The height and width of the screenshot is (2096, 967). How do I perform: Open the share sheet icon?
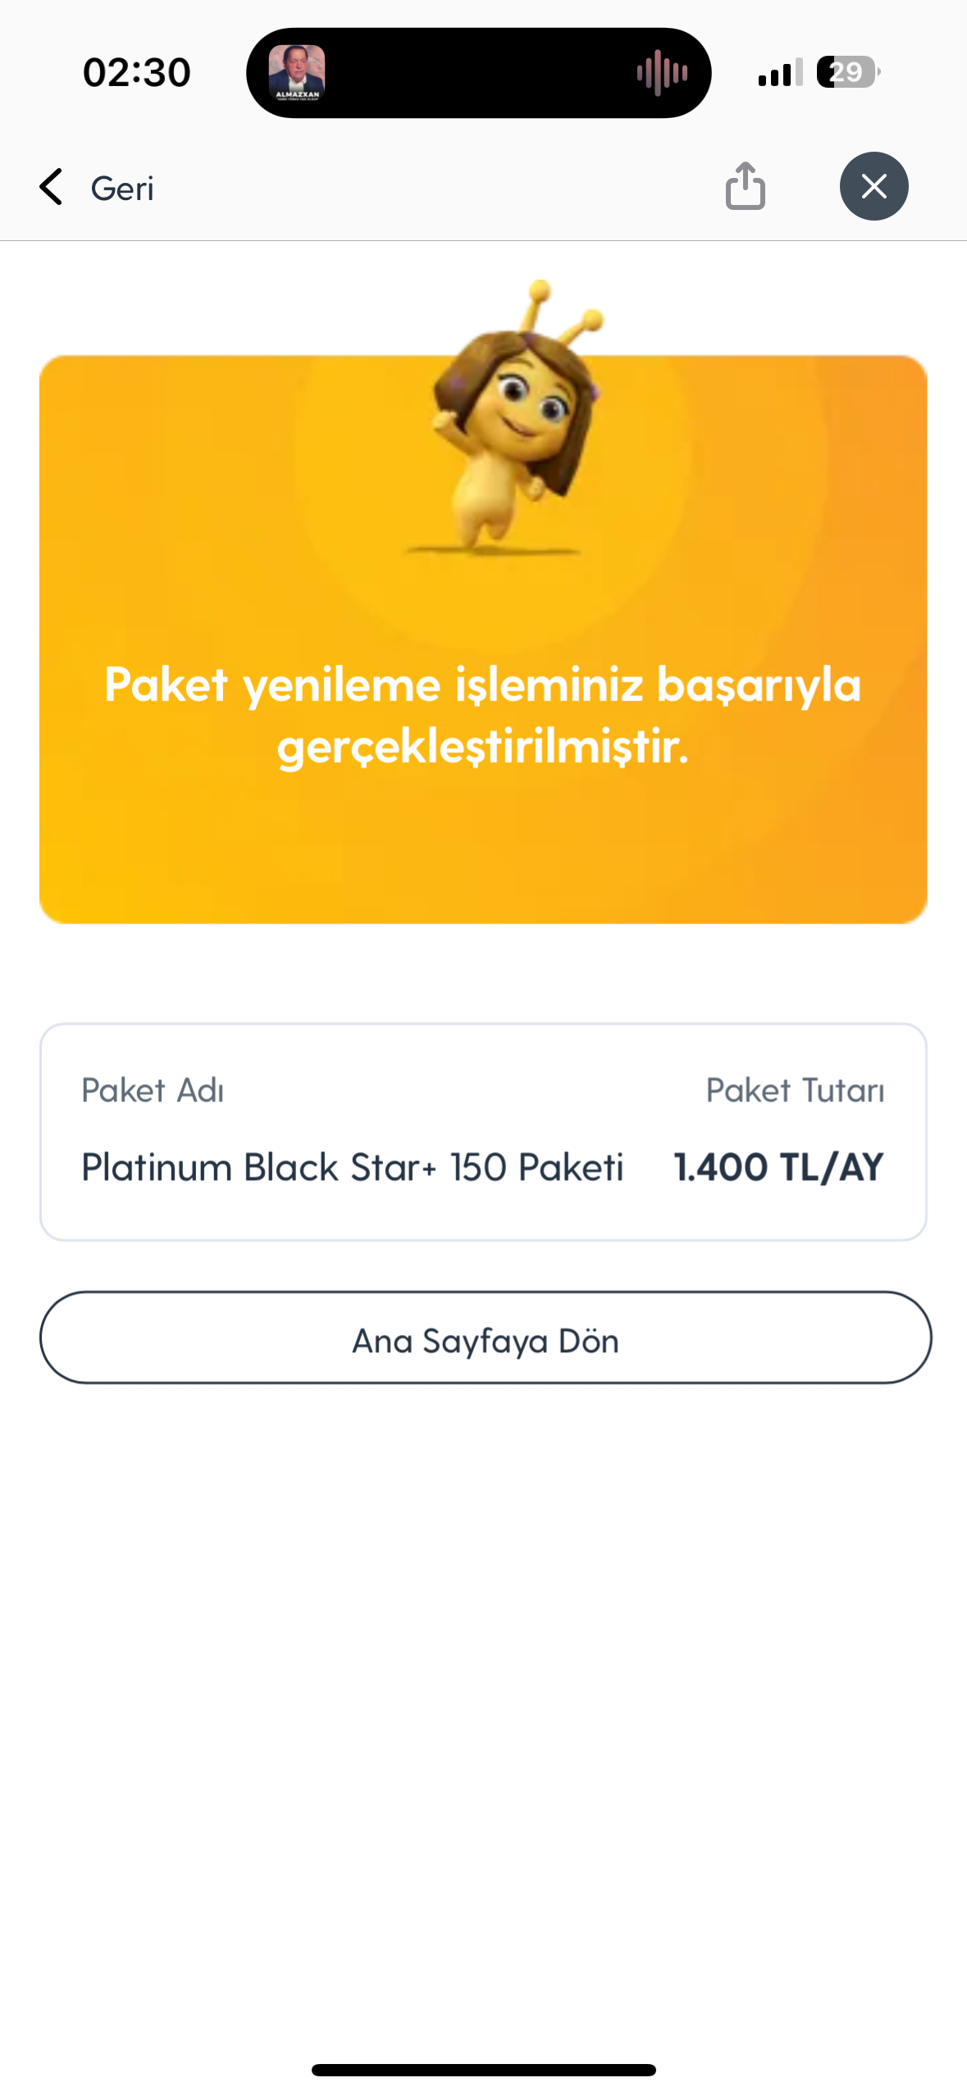tap(745, 185)
